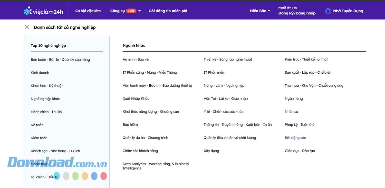Open the Nhà Tuyển Dụng employer page
Viewport: 385px width, 188px height.
tap(348, 11)
